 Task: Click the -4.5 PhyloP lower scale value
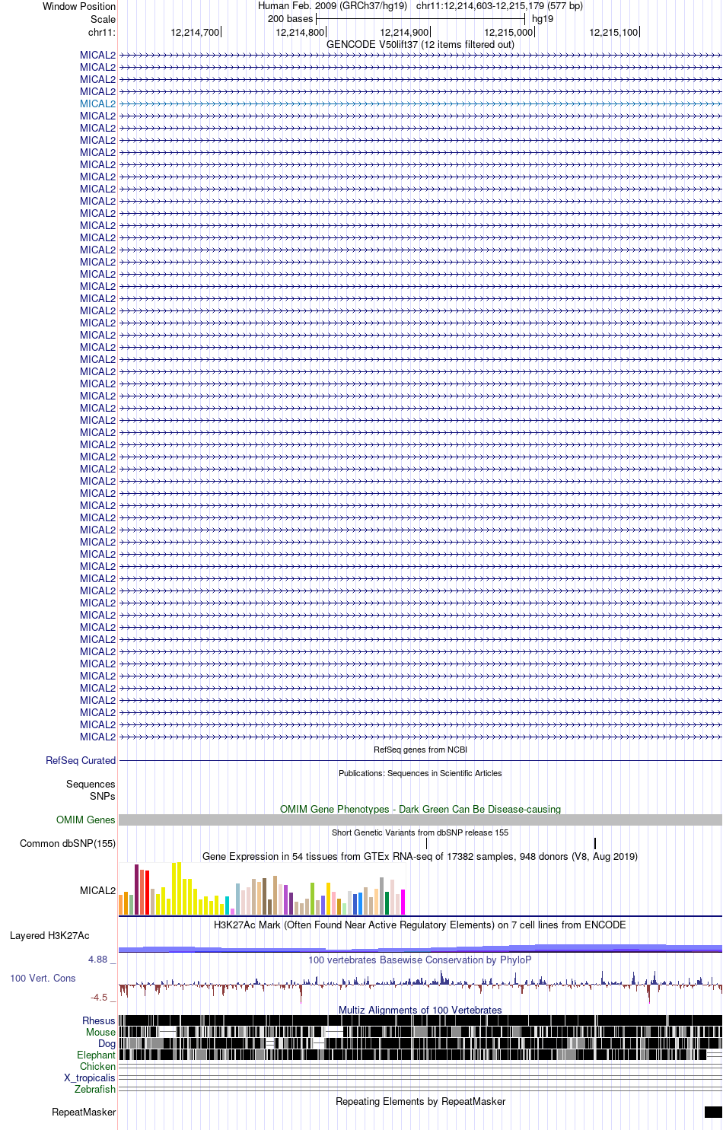[x=99, y=998]
